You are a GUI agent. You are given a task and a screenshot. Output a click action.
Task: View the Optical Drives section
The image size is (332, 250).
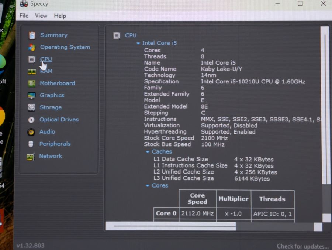point(59,120)
